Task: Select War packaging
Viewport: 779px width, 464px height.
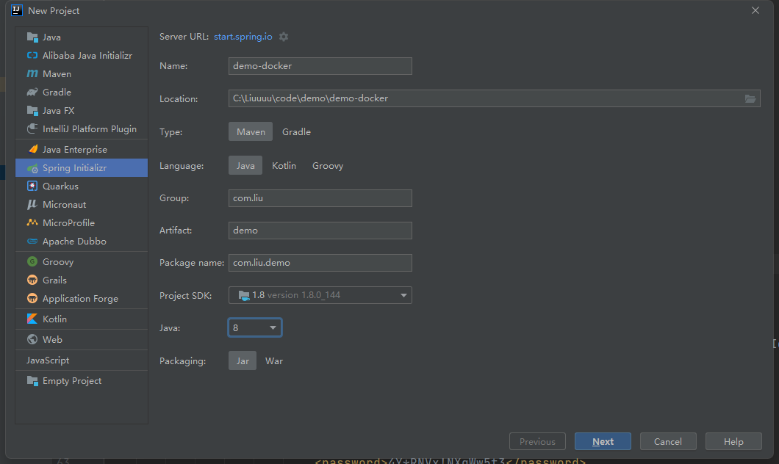Action: click(x=273, y=360)
